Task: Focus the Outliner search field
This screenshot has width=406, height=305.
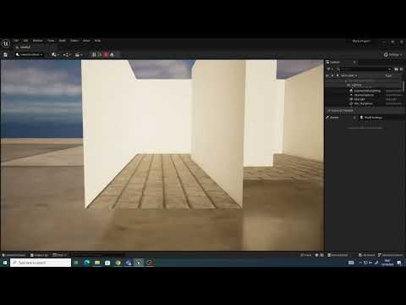Action: (x=365, y=69)
